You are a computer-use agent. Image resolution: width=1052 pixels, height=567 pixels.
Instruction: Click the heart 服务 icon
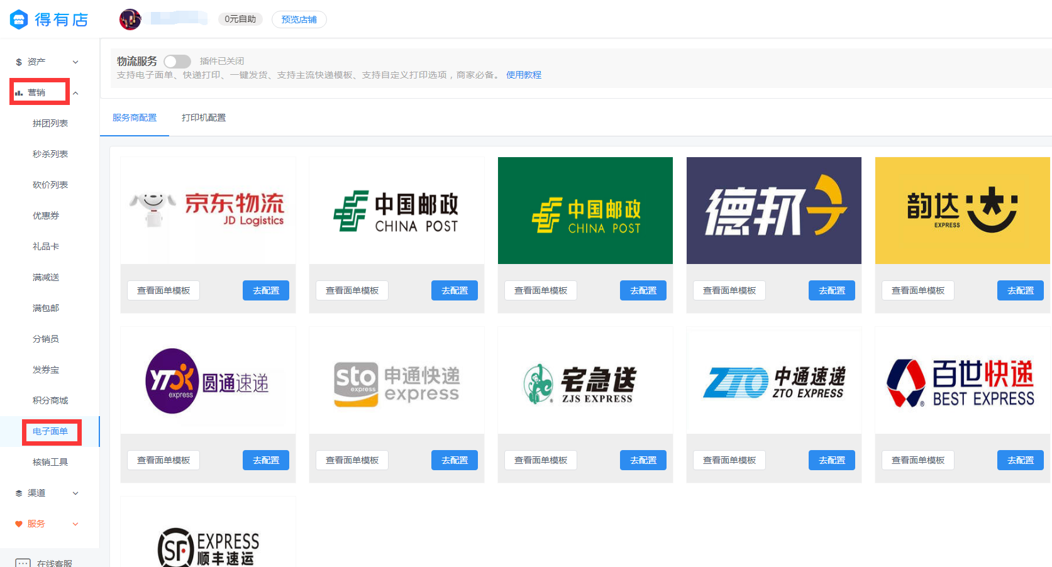tap(19, 524)
